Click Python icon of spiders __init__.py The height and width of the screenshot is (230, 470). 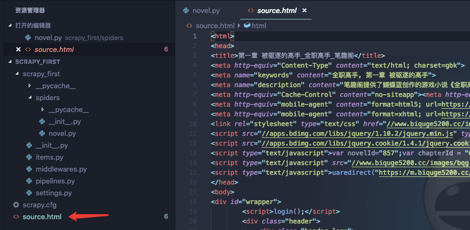tap(42, 122)
